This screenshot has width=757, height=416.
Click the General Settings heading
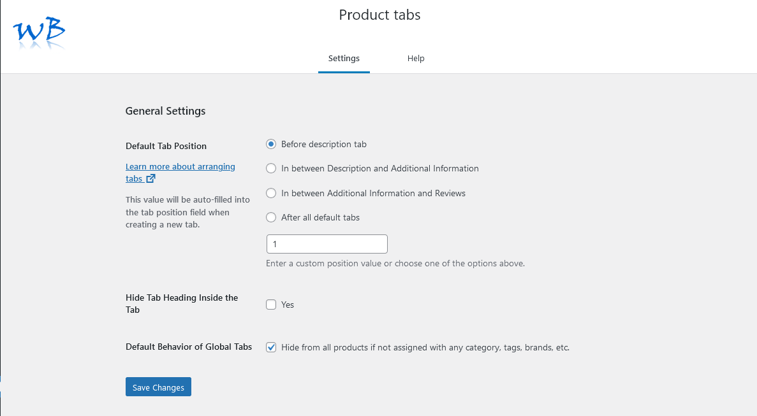click(x=165, y=111)
